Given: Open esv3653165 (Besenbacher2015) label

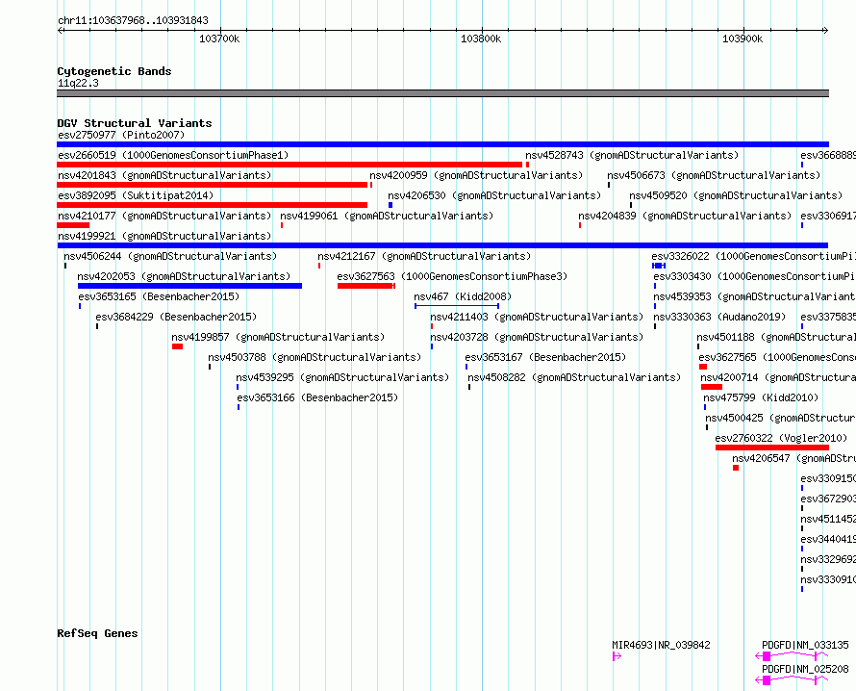Looking at the screenshot, I should point(159,296).
